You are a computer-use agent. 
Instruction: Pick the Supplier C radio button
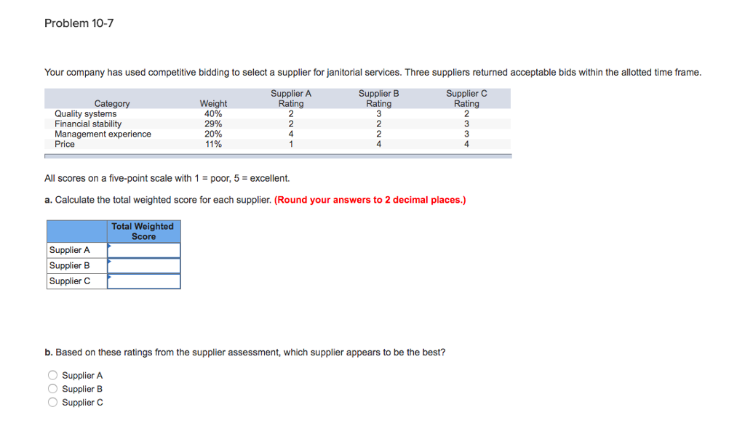pyautogui.click(x=53, y=403)
